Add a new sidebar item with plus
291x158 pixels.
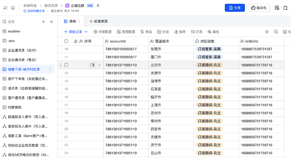pyautogui.click(x=43, y=22)
